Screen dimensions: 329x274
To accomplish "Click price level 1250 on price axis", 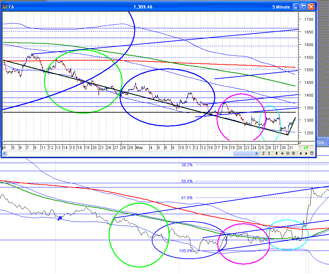I will tap(309, 133).
